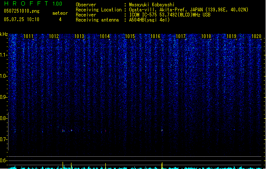Viewport: 266px width, 169px height.
Task: Click the second yellow meteor spike after 1012
Action: 71,166
